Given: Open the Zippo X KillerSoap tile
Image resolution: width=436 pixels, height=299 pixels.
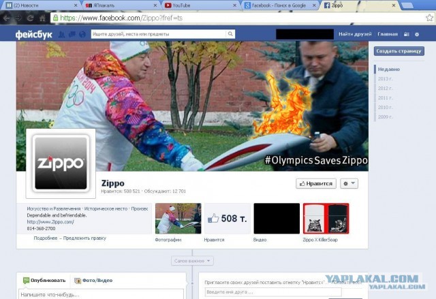Looking at the screenshot, I should (326, 219).
